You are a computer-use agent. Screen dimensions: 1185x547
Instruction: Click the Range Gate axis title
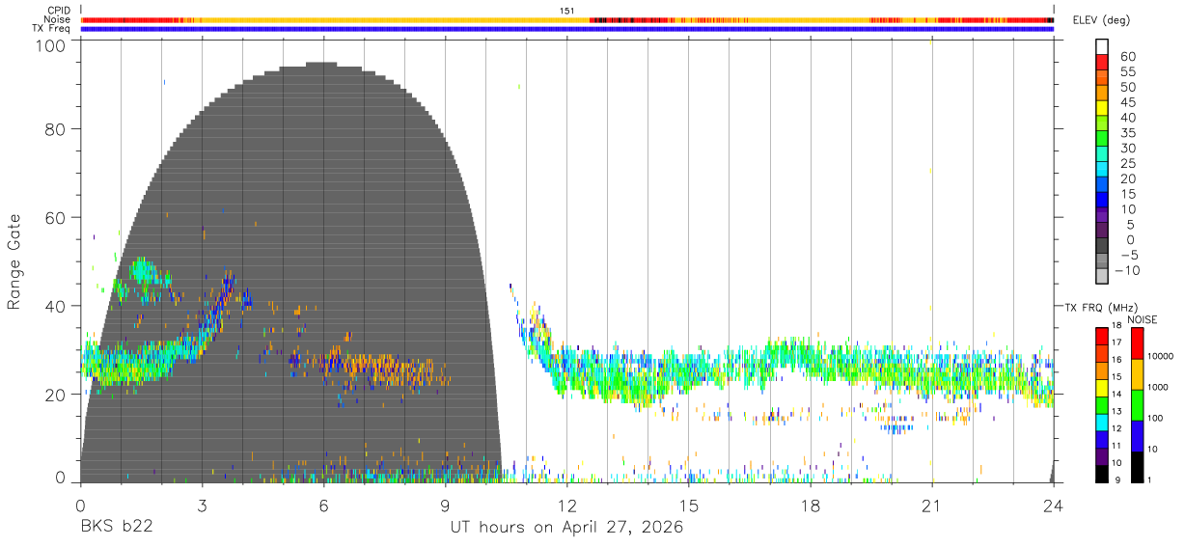pos(15,262)
